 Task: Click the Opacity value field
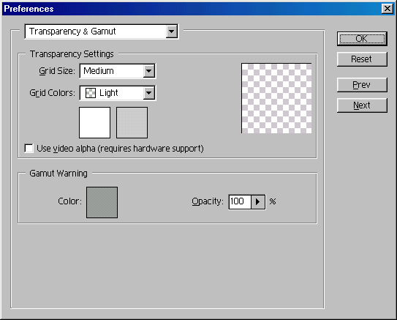click(x=240, y=202)
